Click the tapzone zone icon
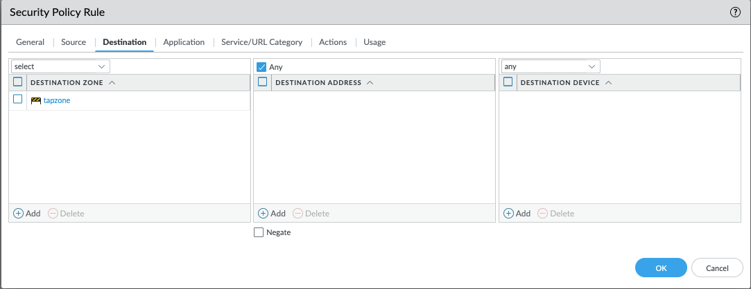This screenshot has height=289, width=751. [x=36, y=100]
